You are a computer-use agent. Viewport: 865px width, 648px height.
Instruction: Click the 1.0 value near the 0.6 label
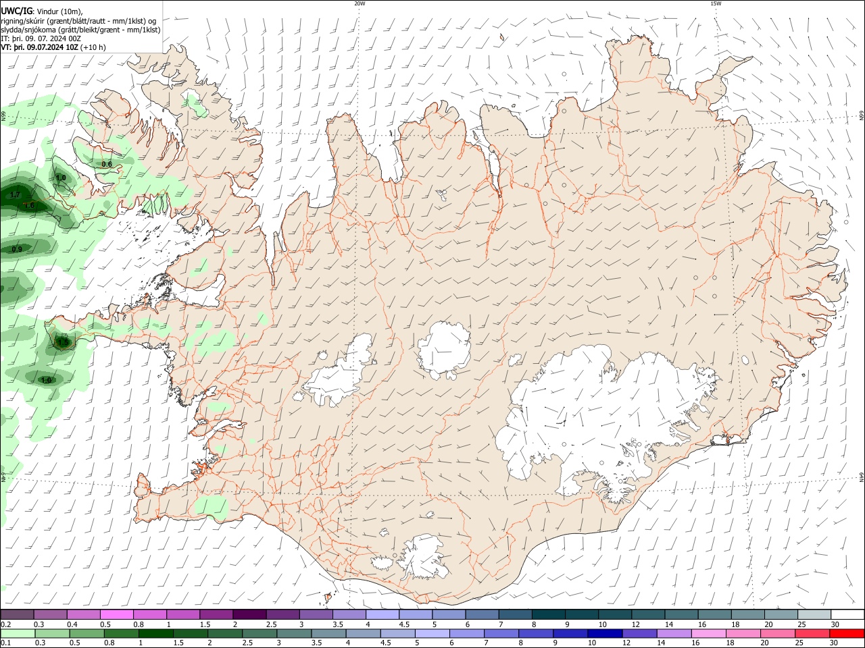coord(61,178)
